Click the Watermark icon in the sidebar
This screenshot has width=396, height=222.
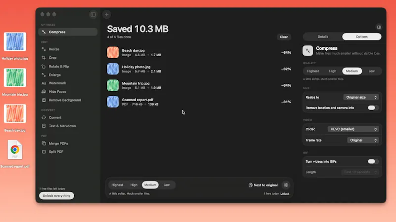[x=44, y=83]
